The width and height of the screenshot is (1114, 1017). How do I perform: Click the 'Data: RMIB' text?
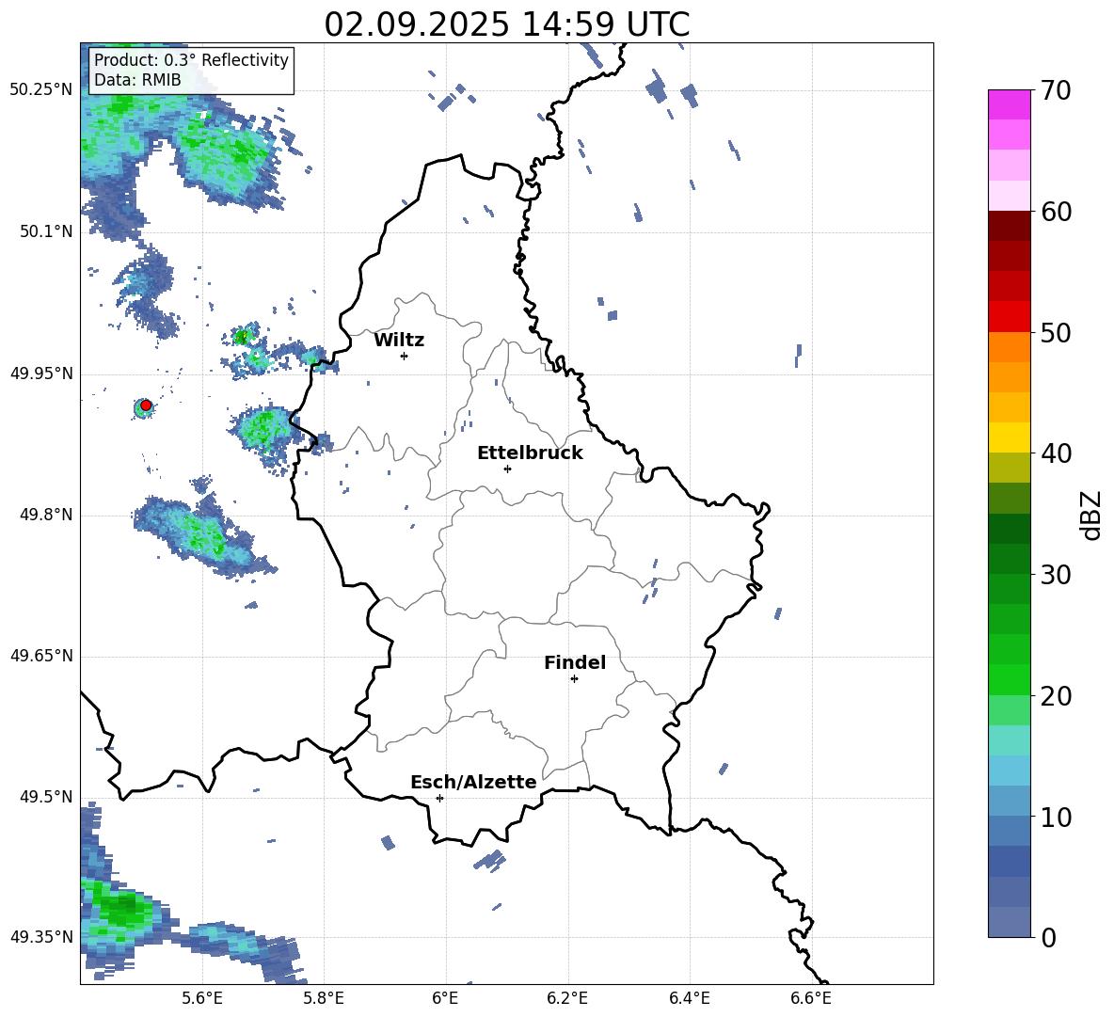pyautogui.click(x=137, y=80)
